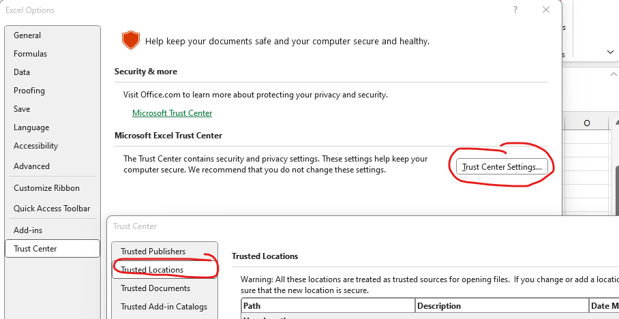Select Quick Access Toolbar category
This screenshot has width=619, height=319.
52,209
